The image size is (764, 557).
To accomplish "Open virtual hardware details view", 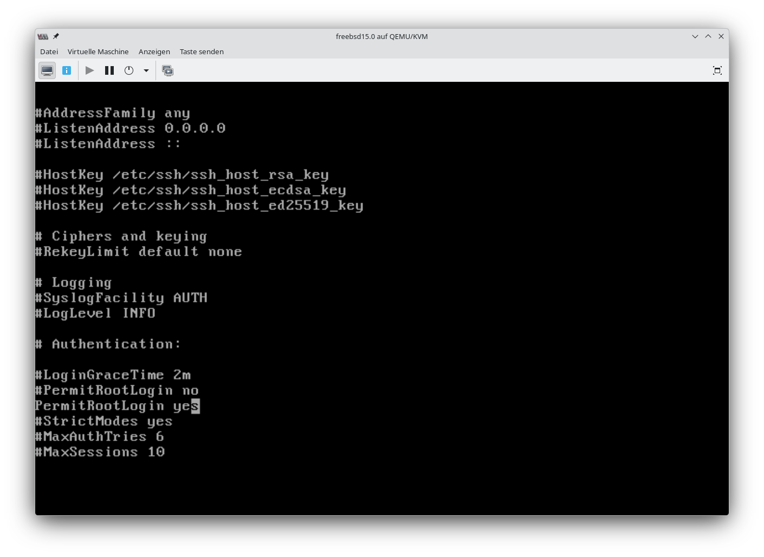I will [x=67, y=70].
